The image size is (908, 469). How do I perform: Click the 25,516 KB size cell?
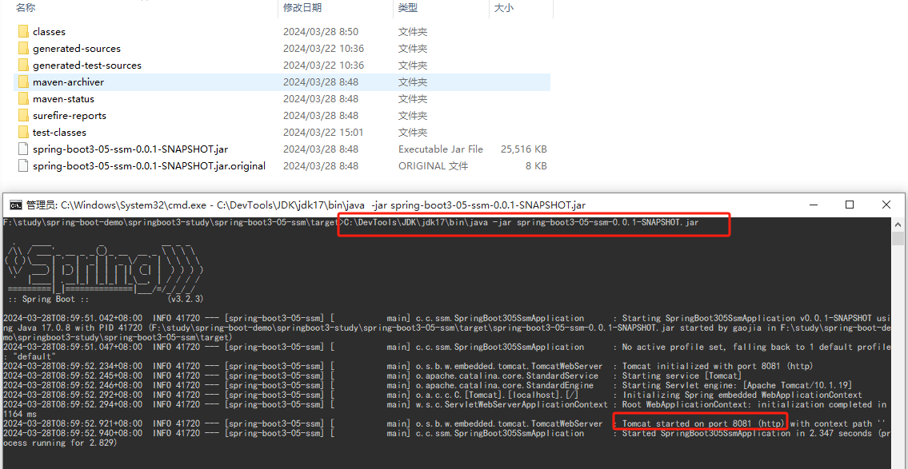(523, 149)
